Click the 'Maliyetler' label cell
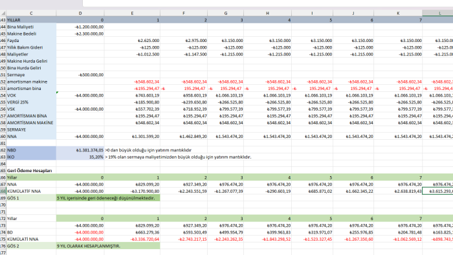This screenshot has width=453, height=255. (x=31, y=54)
